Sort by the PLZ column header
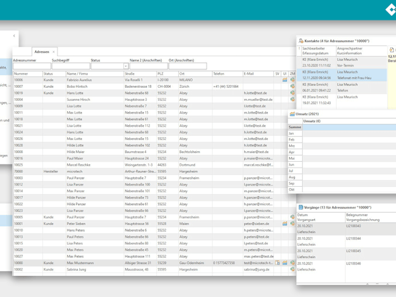Image resolution: width=396 pixels, height=297 pixels. pyautogui.click(x=161, y=74)
